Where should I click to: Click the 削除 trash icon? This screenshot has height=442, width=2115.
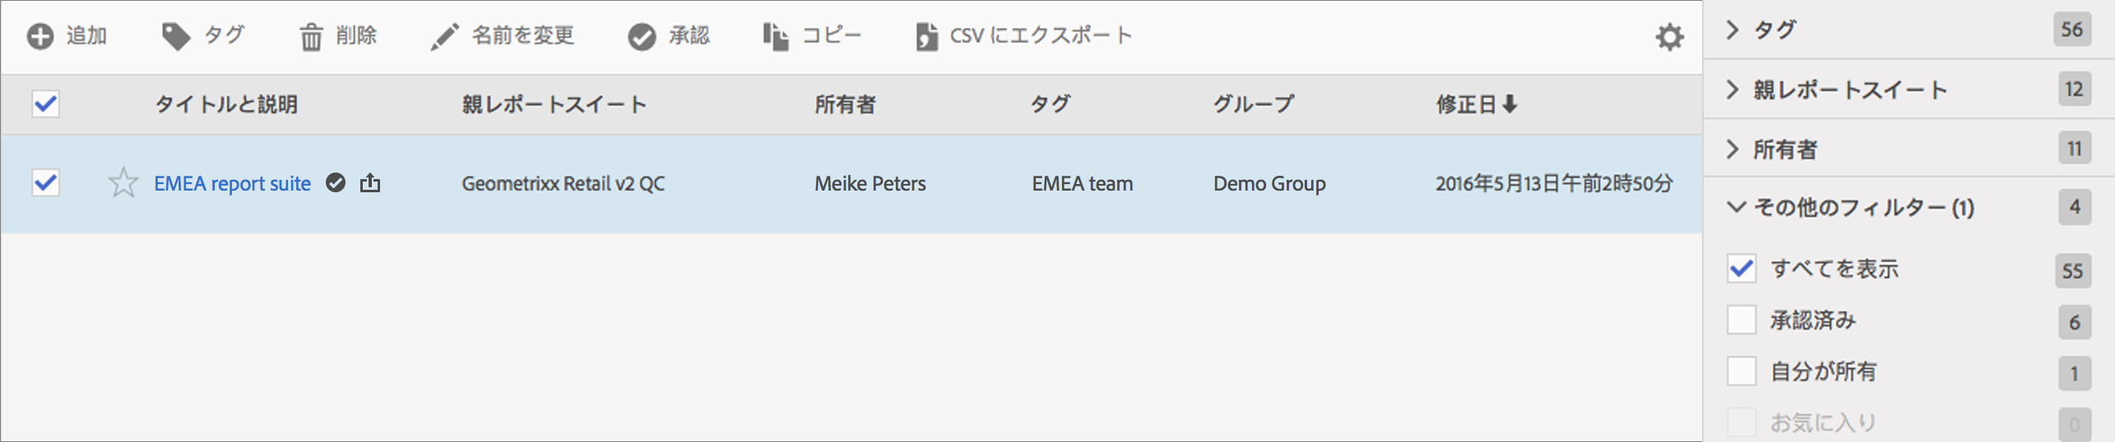pyautogui.click(x=311, y=37)
